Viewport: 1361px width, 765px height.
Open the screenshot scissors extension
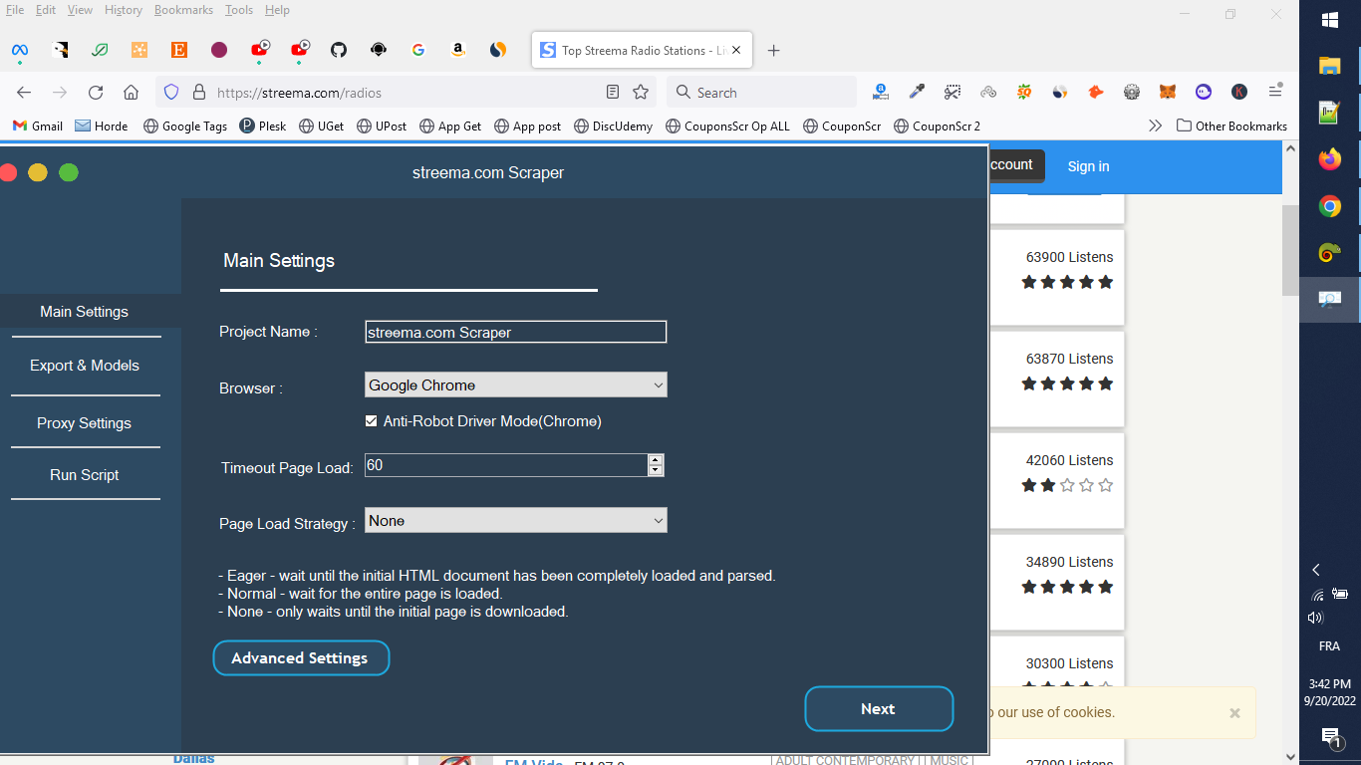[x=953, y=92]
